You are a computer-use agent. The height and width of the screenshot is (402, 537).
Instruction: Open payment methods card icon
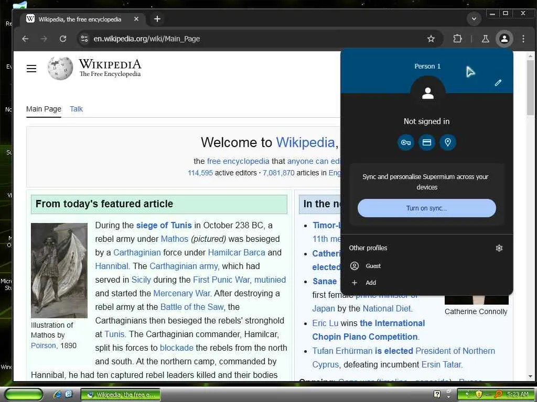tap(427, 142)
